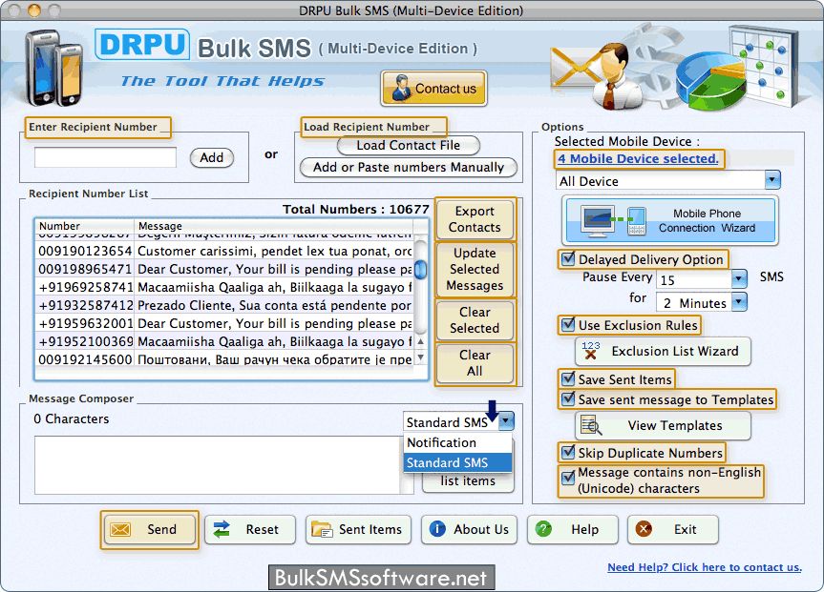This screenshot has width=824, height=592.
Task: Click the About Us info icon
Action: click(437, 529)
